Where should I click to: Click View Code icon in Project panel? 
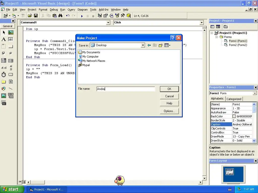(212, 27)
